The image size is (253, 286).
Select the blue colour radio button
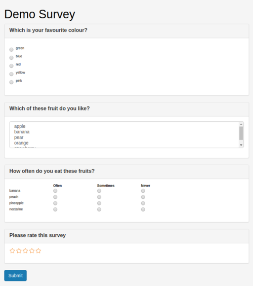(x=11, y=58)
